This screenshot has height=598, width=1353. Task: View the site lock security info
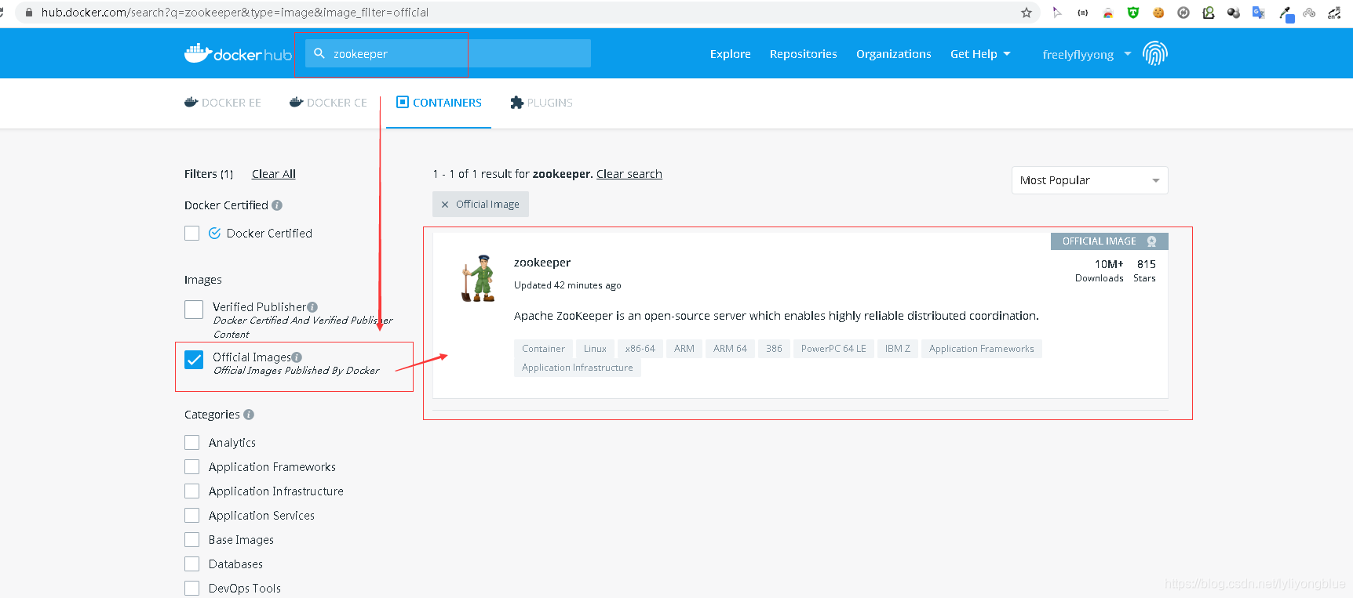(x=29, y=13)
